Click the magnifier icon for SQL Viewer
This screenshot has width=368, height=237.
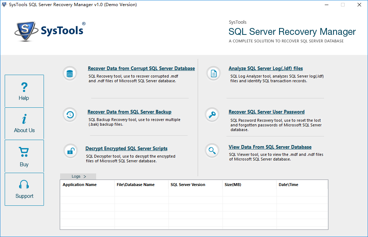[x=213, y=150]
